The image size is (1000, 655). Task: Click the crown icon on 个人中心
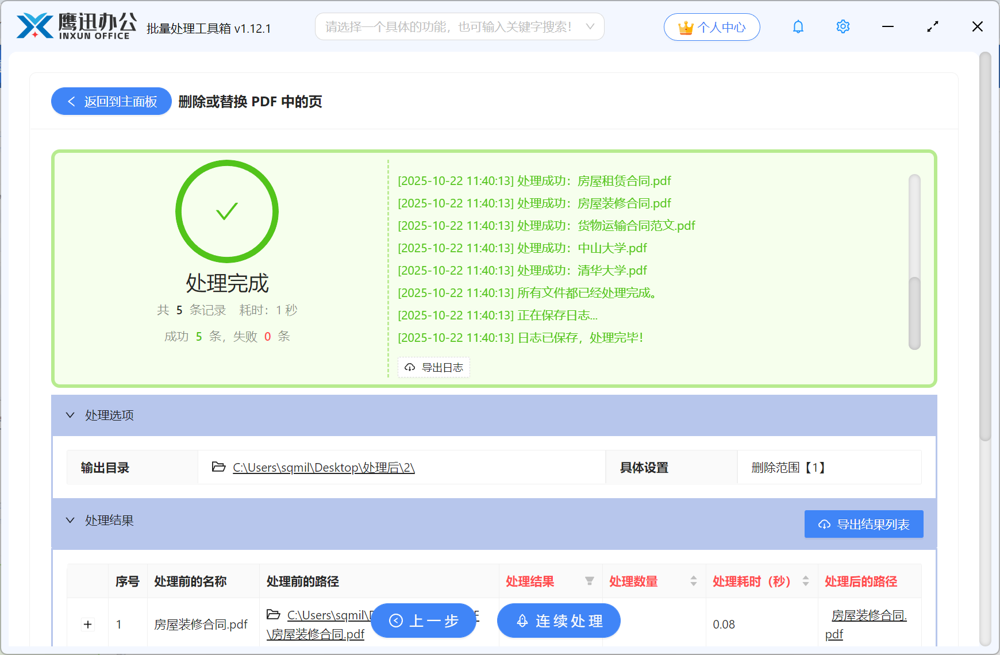pyautogui.click(x=685, y=26)
